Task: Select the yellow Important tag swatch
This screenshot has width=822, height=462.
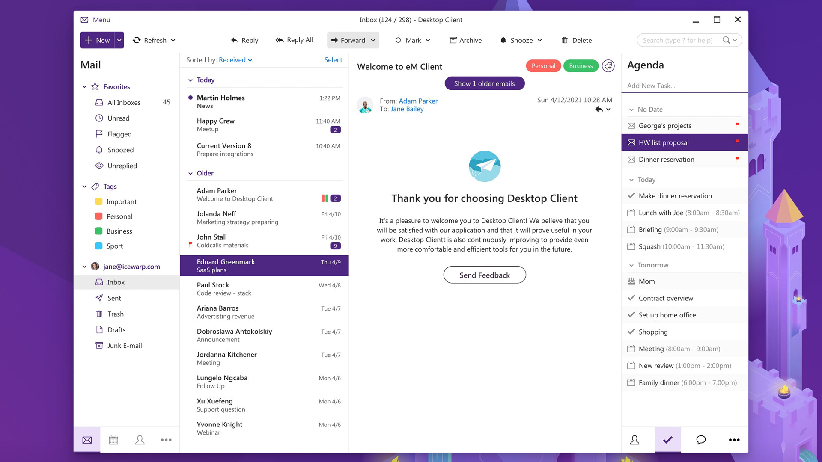Action: [x=98, y=201]
